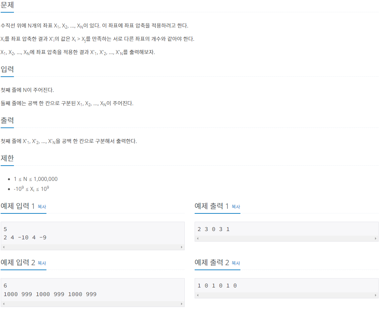Click the 문제 section heading
Image resolution: width=380 pixels, height=311 pixels.
pyautogui.click(x=7, y=5)
